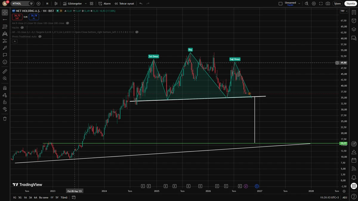Image resolution: width=358 pixels, height=201 pixels.
Task: Open the alerts clock panel in right sidebar
Action: [x=354, y=21]
